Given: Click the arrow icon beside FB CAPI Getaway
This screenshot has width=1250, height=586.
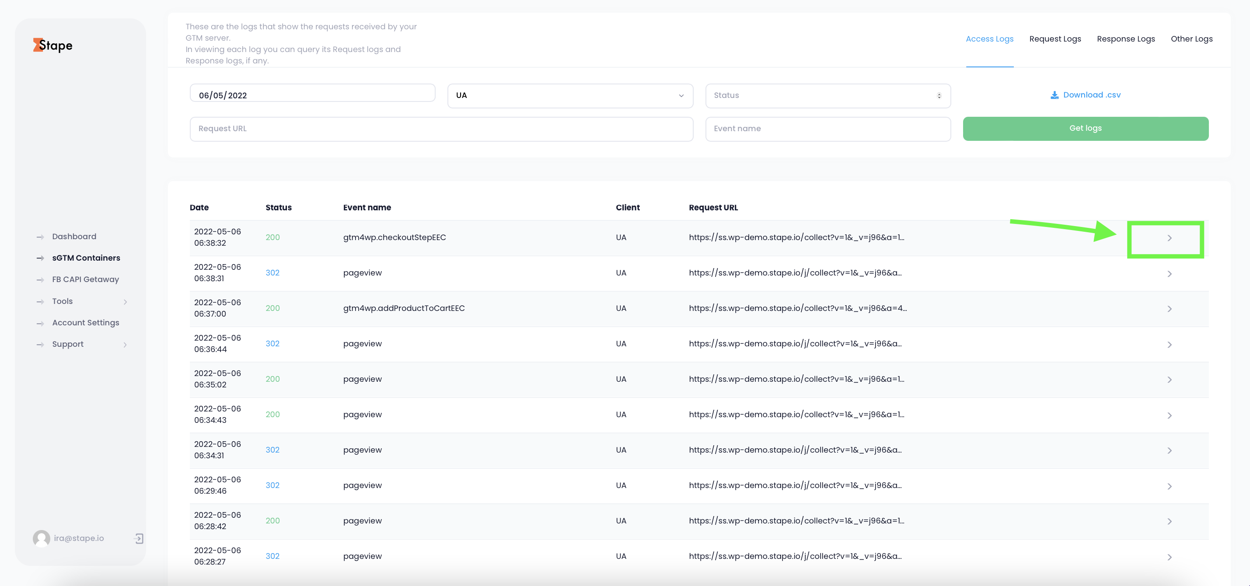Looking at the screenshot, I should (x=40, y=280).
